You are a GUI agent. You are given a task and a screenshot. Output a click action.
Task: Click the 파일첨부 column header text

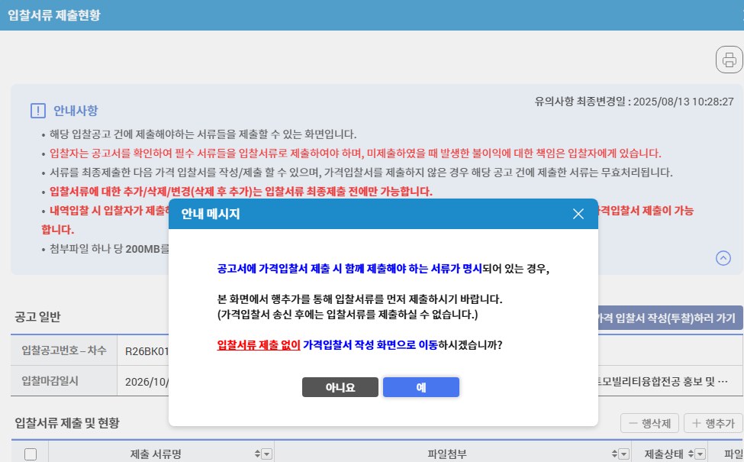tap(447, 454)
